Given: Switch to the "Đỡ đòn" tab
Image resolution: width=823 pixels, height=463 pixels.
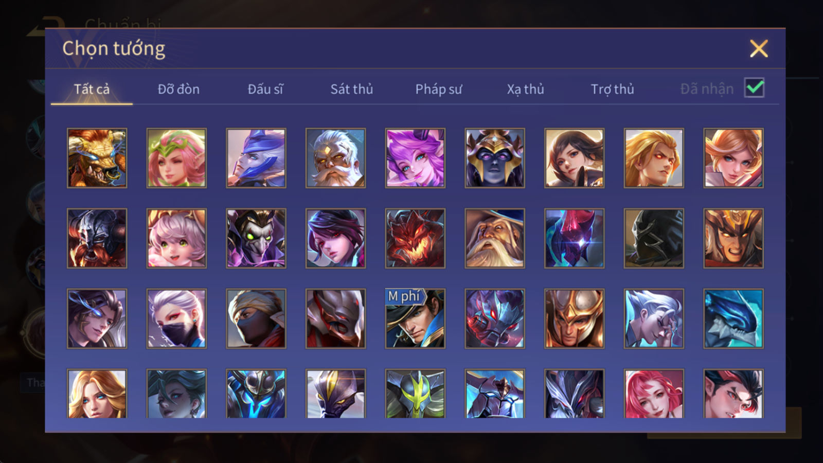Looking at the screenshot, I should (178, 89).
